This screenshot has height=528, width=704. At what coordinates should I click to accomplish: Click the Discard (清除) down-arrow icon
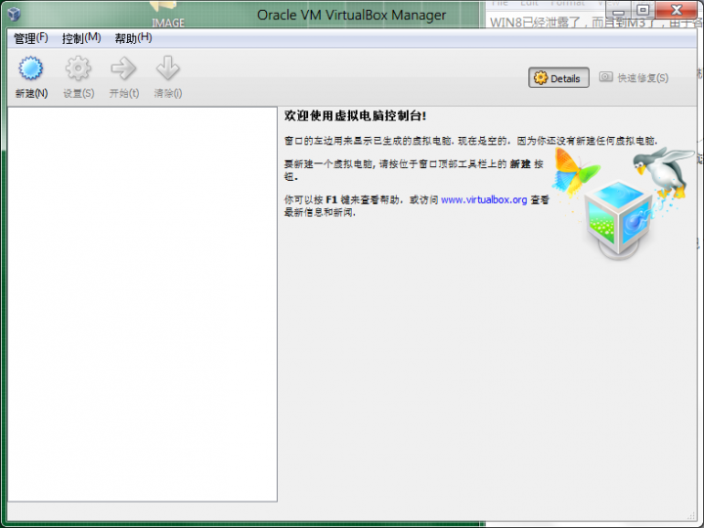coord(167,68)
